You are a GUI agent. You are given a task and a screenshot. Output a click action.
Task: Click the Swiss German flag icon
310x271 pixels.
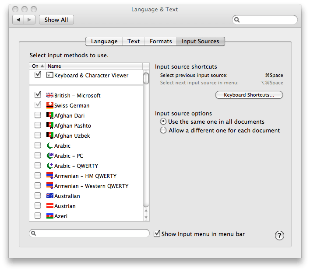(50, 105)
